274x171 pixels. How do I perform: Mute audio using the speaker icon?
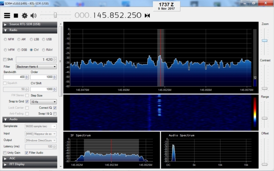point(34,16)
